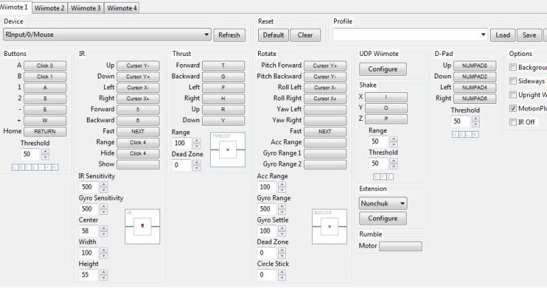Set the empty Gyro Range 2 binding
547x288 pixels.
325,164
